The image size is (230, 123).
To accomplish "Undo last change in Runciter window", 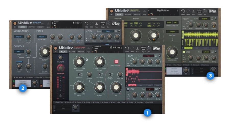I will coord(86,23).
